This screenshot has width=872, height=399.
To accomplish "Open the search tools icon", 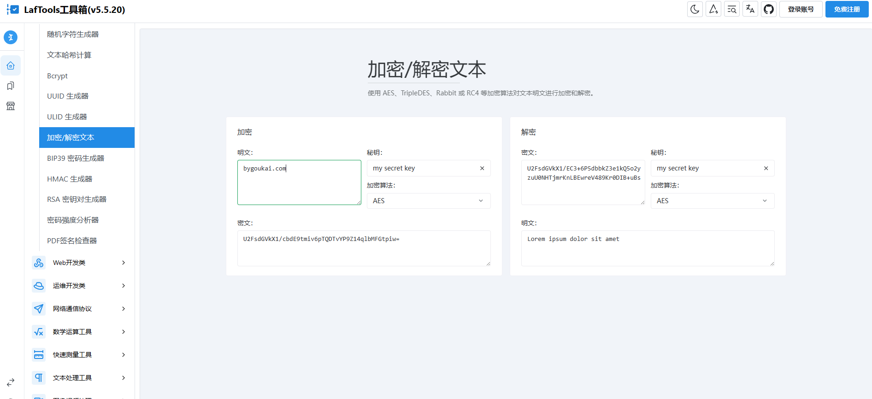I will click(731, 9).
